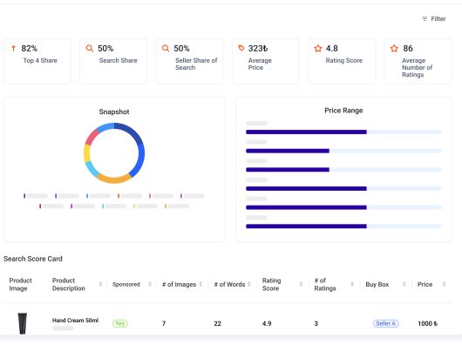462x345 pixels.
Task: Sort by Sponsored column arrows
Action: (150, 284)
